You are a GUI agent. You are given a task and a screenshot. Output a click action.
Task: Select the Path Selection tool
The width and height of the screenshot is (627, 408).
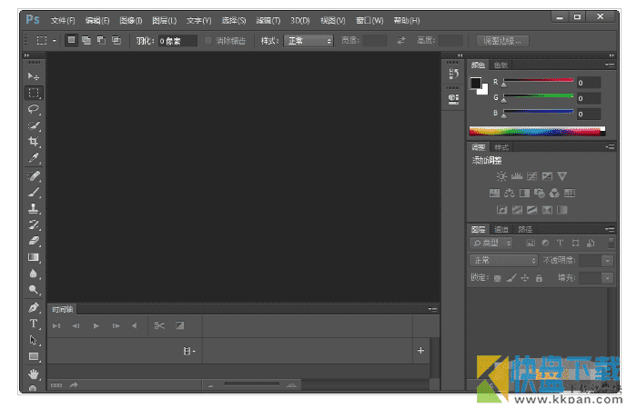tap(34, 340)
